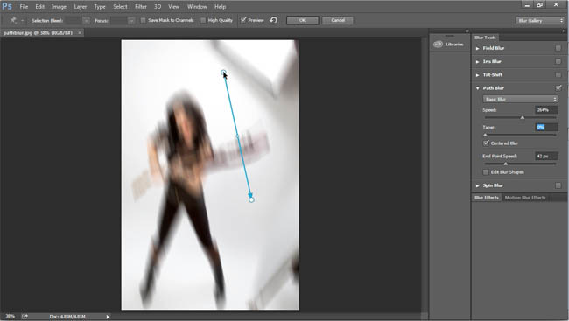Uncheck the Preview checkbox
The image size is (569, 321).
(x=243, y=20)
